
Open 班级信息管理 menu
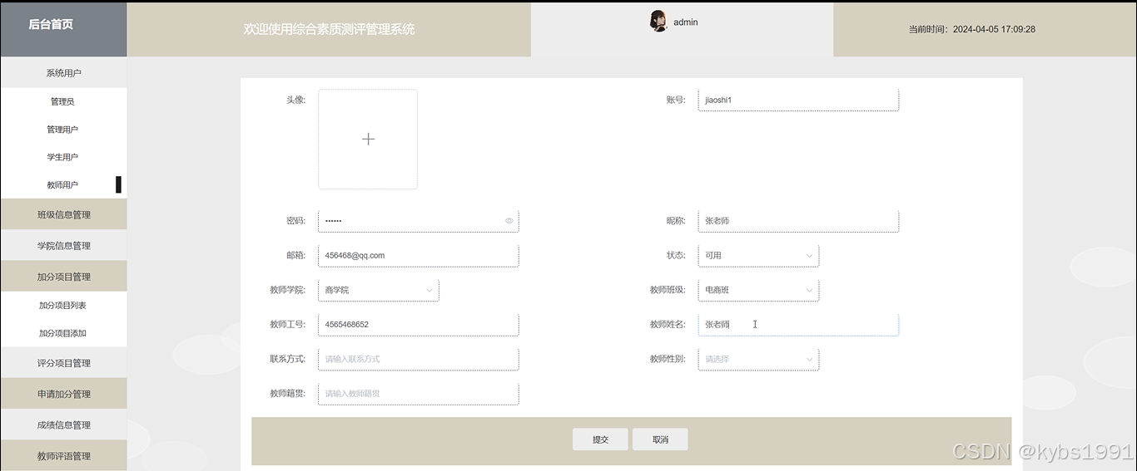coord(63,214)
